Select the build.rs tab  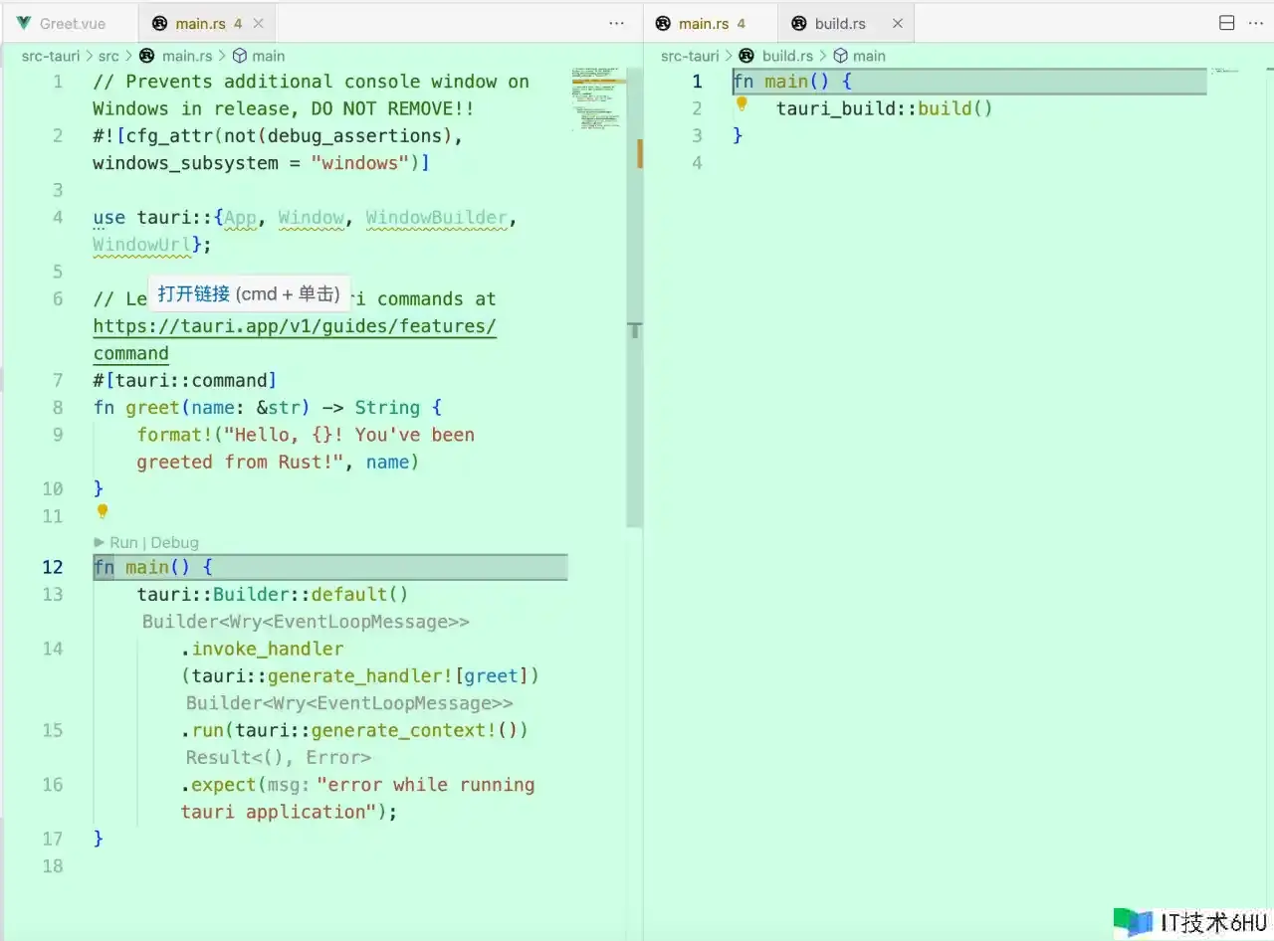click(840, 23)
